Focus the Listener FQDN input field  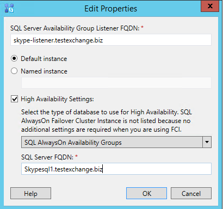pyautogui.click(x=111, y=40)
